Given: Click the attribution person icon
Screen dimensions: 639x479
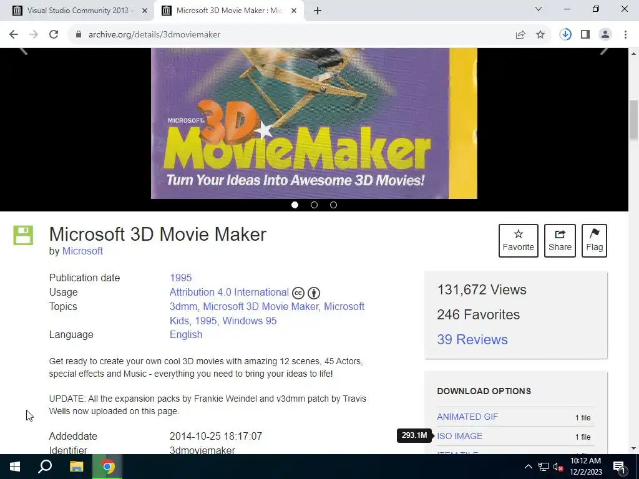Looking at the screenshot, I should (x=314, y=293).
